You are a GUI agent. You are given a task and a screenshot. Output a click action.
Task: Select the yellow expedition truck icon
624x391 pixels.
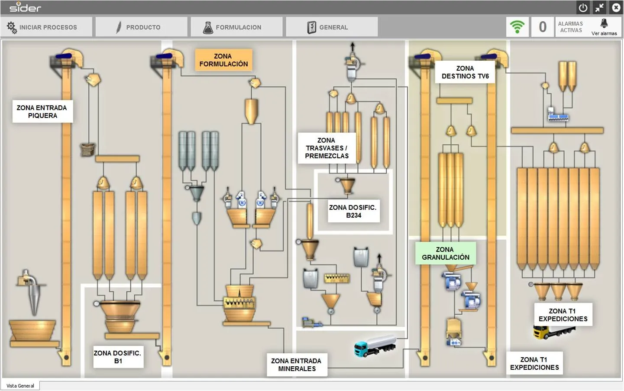553,332
